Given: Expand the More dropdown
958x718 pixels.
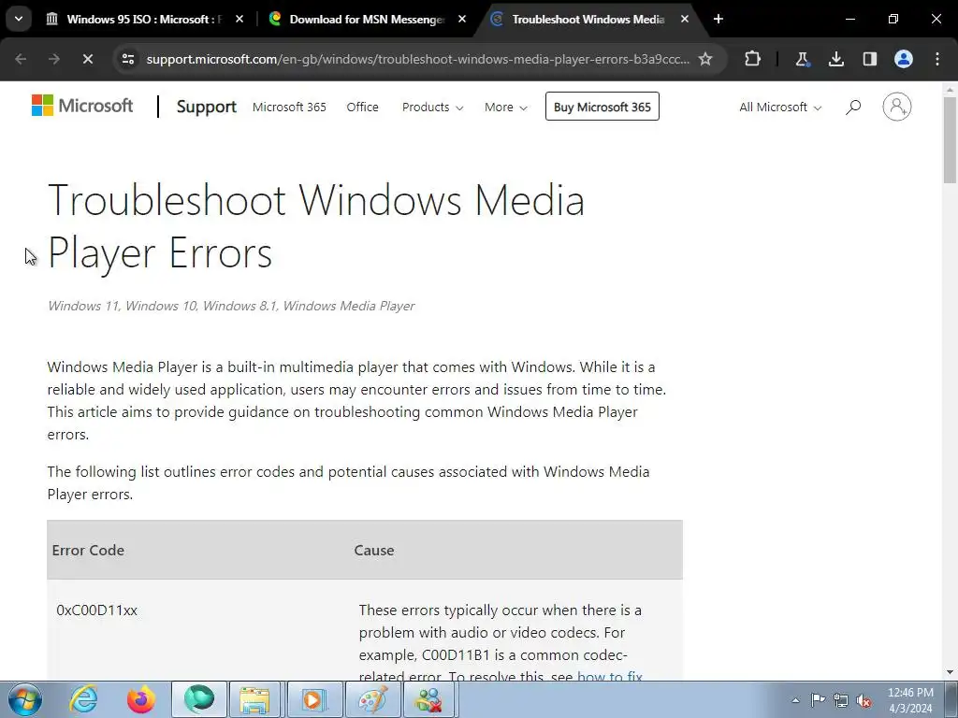Looking at the screenshot, I should [x=506, y=107].
